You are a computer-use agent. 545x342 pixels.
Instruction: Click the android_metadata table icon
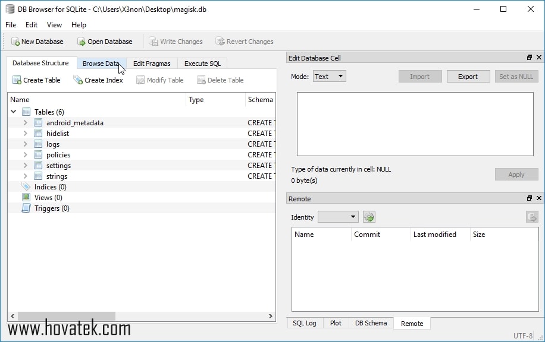click(x=38, y=123)
